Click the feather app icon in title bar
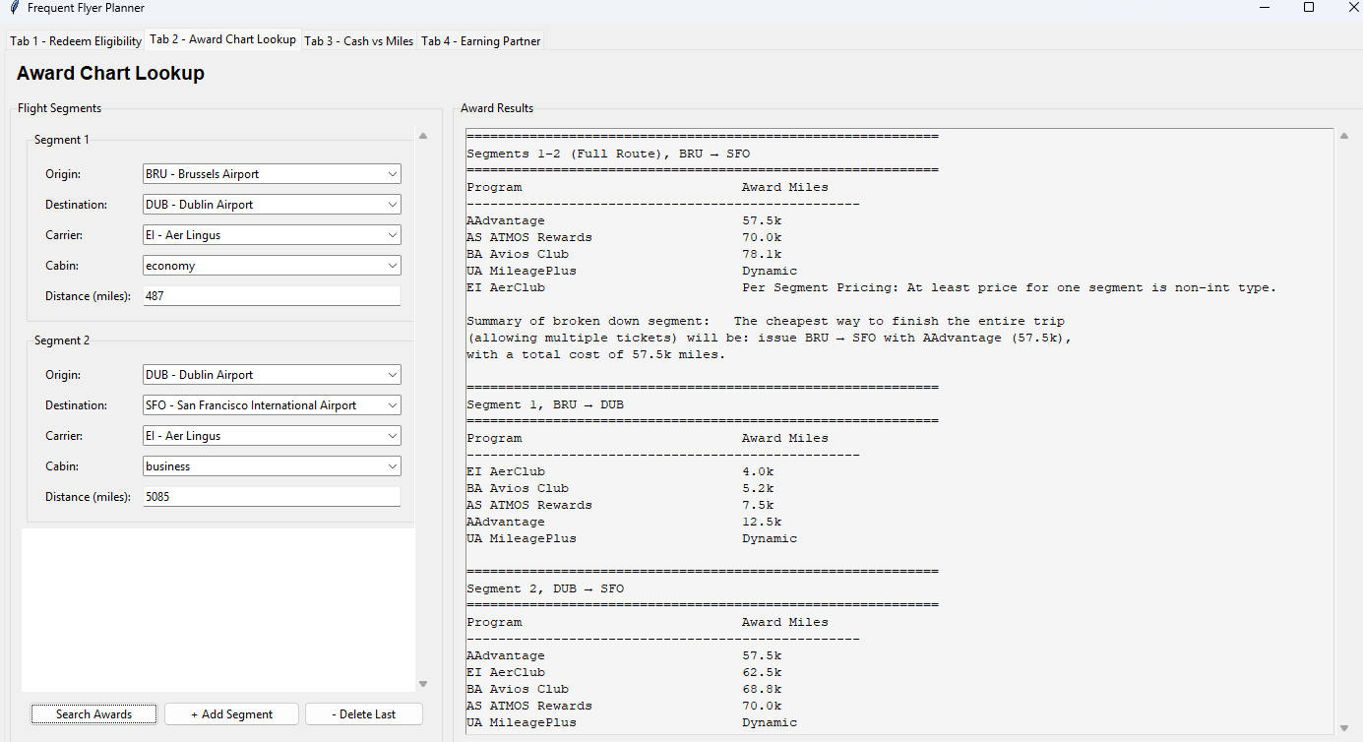The image size is (1363, 742). tap(14, 8)
